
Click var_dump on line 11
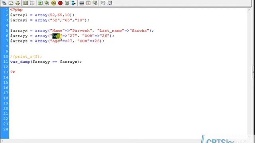pos(20,62)
